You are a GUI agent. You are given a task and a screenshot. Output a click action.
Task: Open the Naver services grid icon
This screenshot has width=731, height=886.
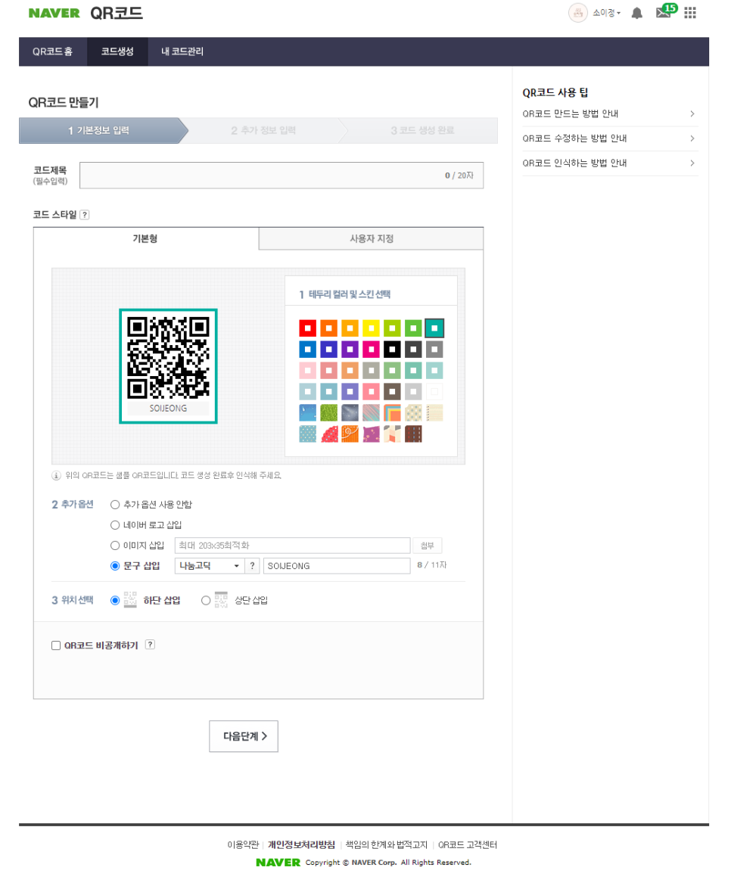pos(690,13)
